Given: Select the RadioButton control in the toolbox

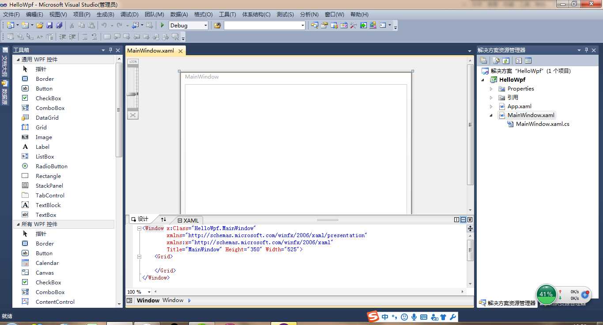Looking at the screenshot, I should tap(51, 166).
